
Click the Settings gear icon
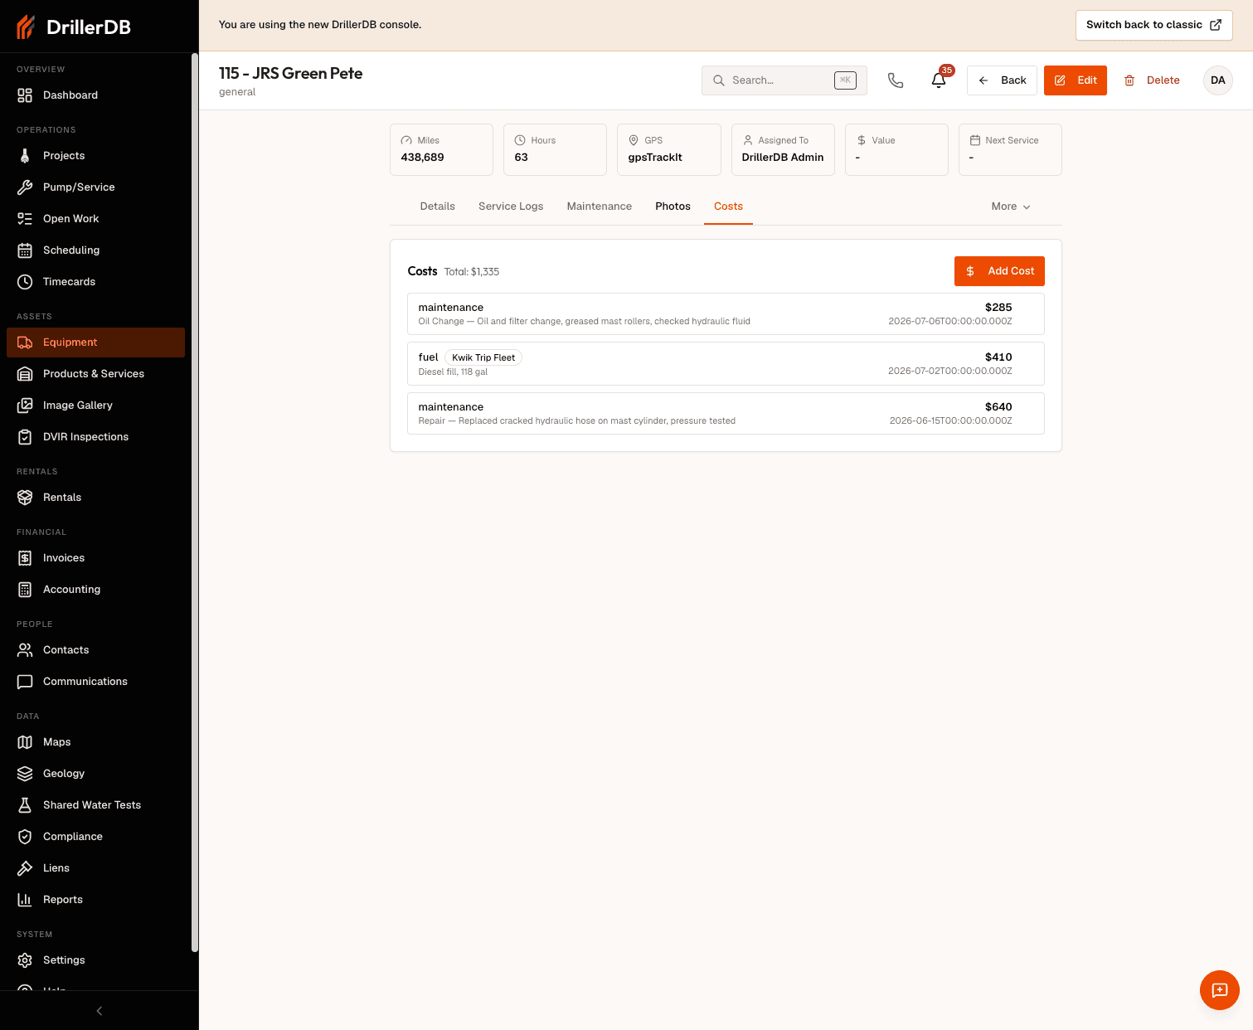25,960
